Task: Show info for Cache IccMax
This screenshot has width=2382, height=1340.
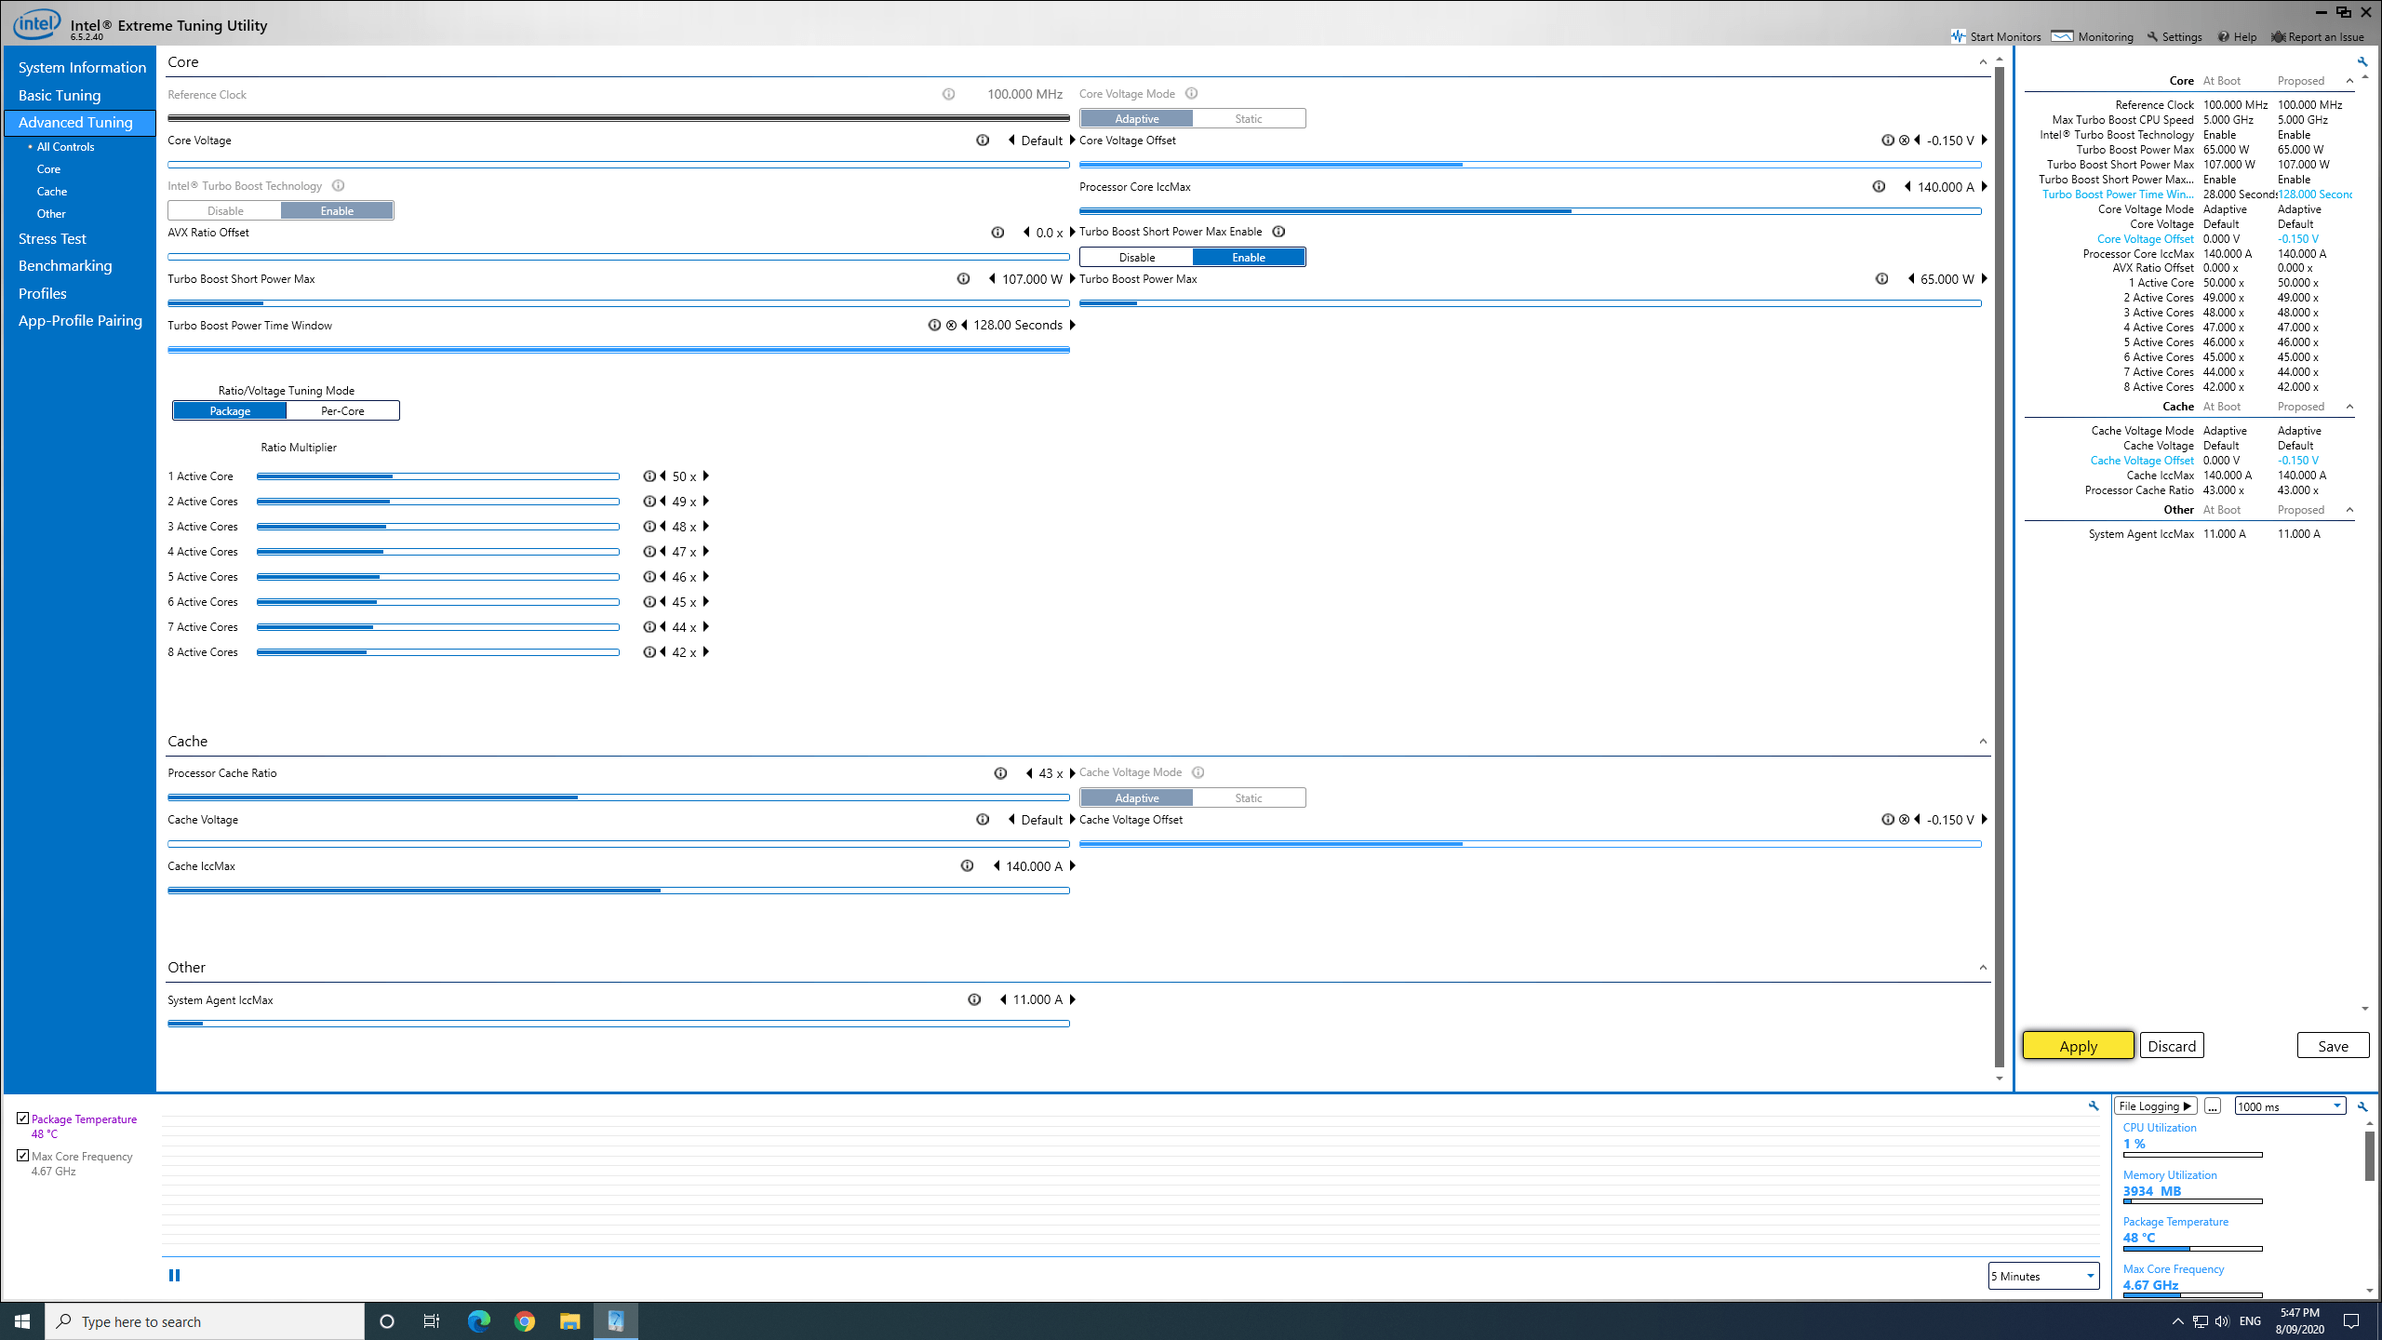Action: (967, 866)
